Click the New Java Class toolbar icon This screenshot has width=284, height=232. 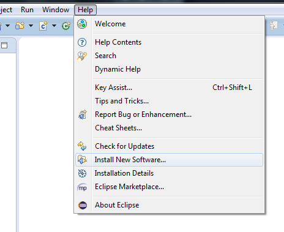[43, 26]
